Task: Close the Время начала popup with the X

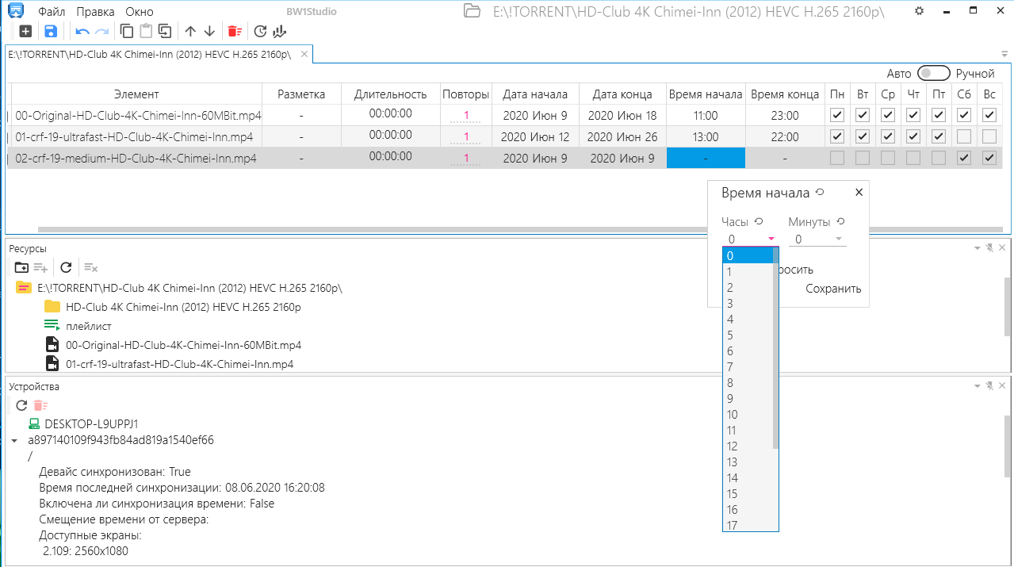Action: coord(858,193)
